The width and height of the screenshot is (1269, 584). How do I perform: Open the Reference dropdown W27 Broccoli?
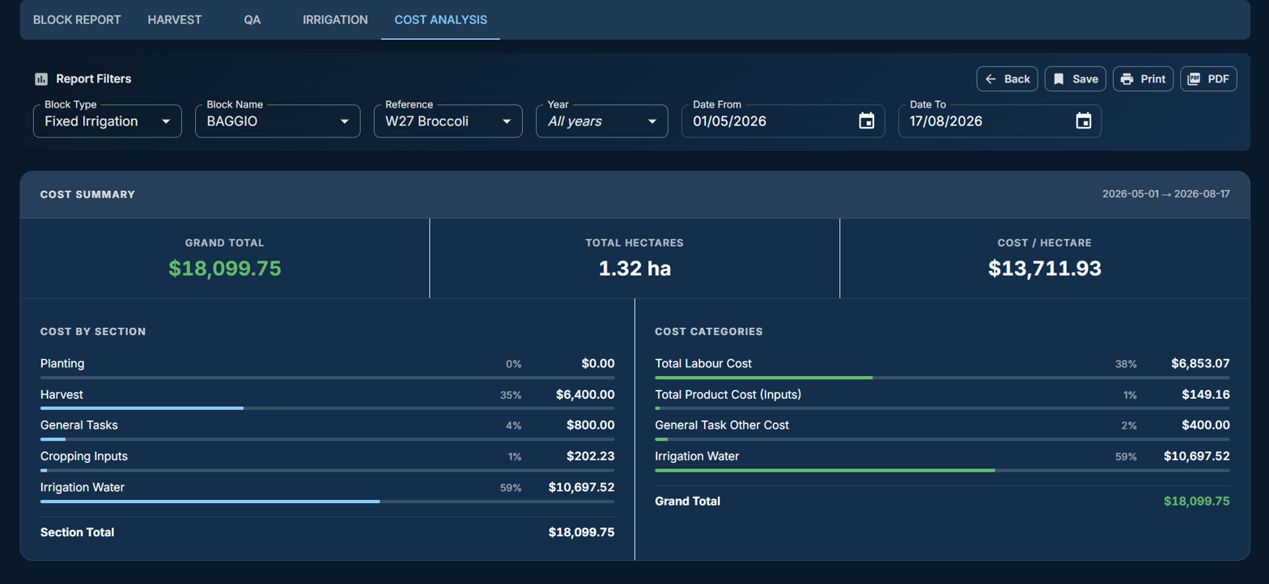[448, 121]
